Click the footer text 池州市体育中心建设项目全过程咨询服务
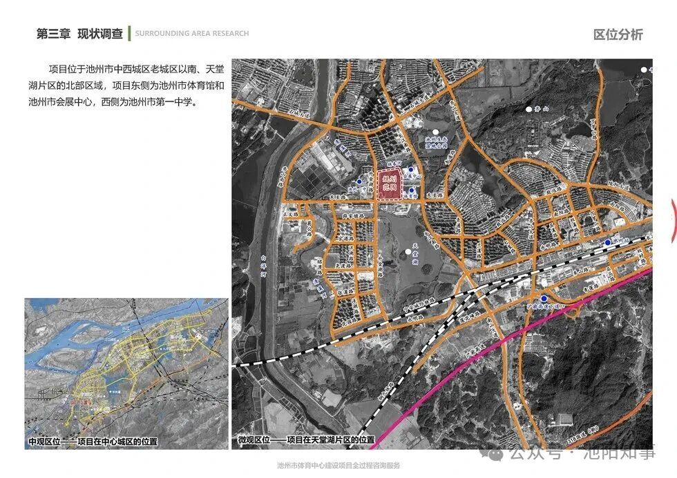Image resolution: width=677 pixels, height=478 pixels. tap(338, 466)
